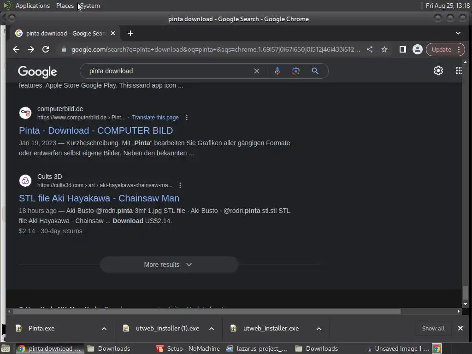Open Google quick settings gear
The image size is (472, 354).
click(x=438, y=71)
